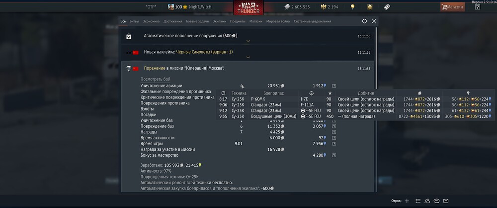Click the ticket icon in top bar
Image resolution: width=497 pixels, height=208 pixels.
tap(387, 6)
